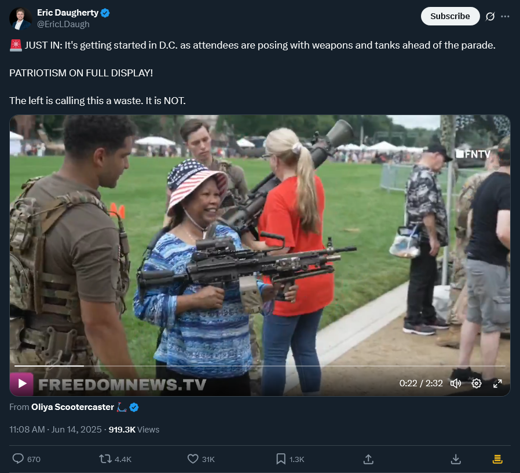Image resolution: width=520 pixels, height=473 pixels.
Task: Share the post with upload arrow icon
Action: (x=368, y=459)
